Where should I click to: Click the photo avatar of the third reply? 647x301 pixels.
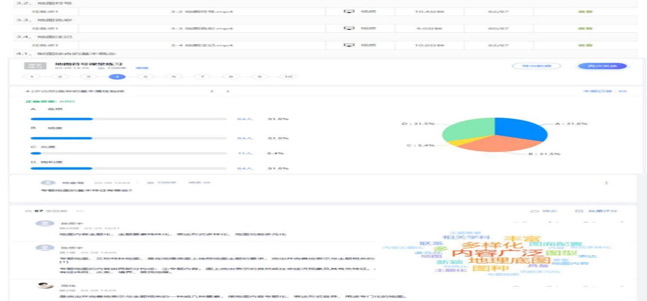click(x=45, y=286)
